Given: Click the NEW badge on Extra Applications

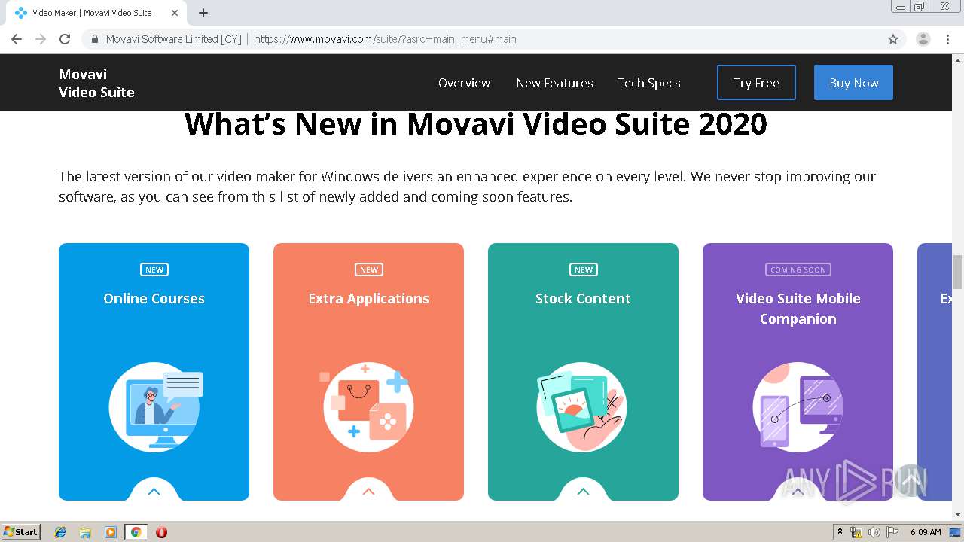Looking at the screenshot, I should coord(368,269).
